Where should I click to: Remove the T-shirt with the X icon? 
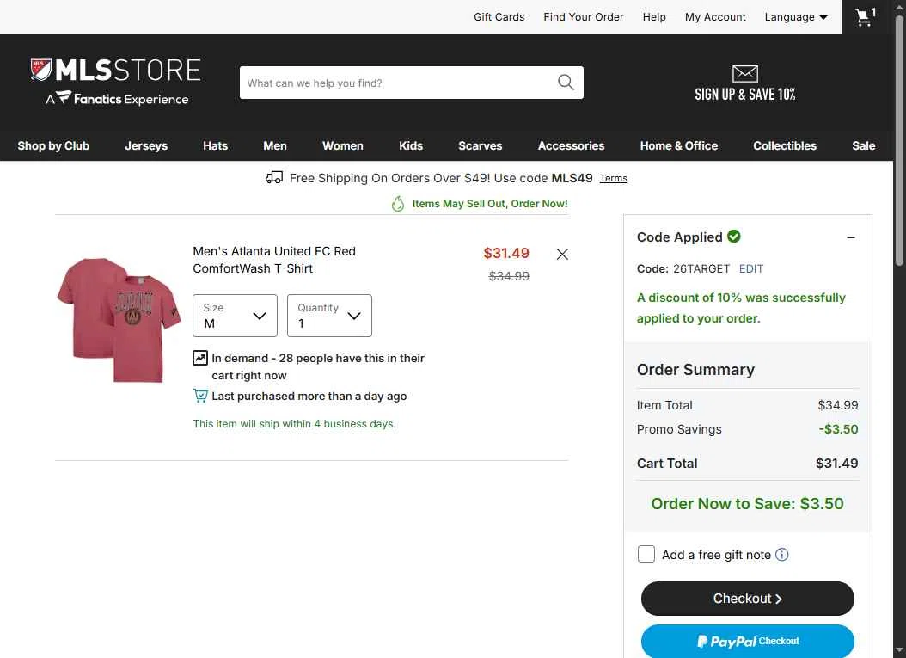point(562,254)
